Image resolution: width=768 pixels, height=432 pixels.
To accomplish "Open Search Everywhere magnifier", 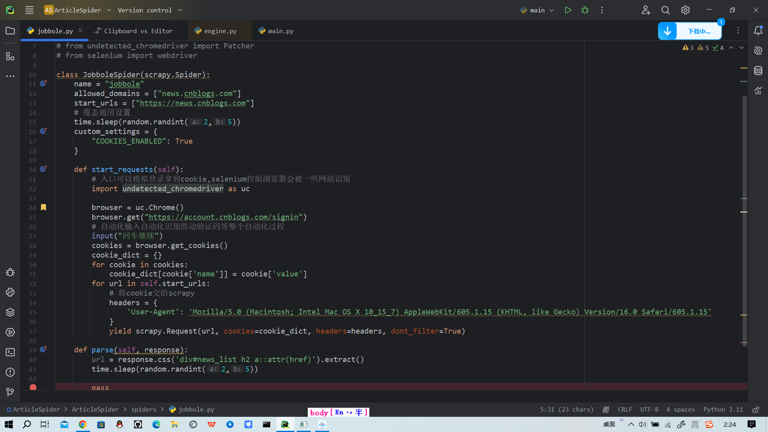I will click(666, 10).
